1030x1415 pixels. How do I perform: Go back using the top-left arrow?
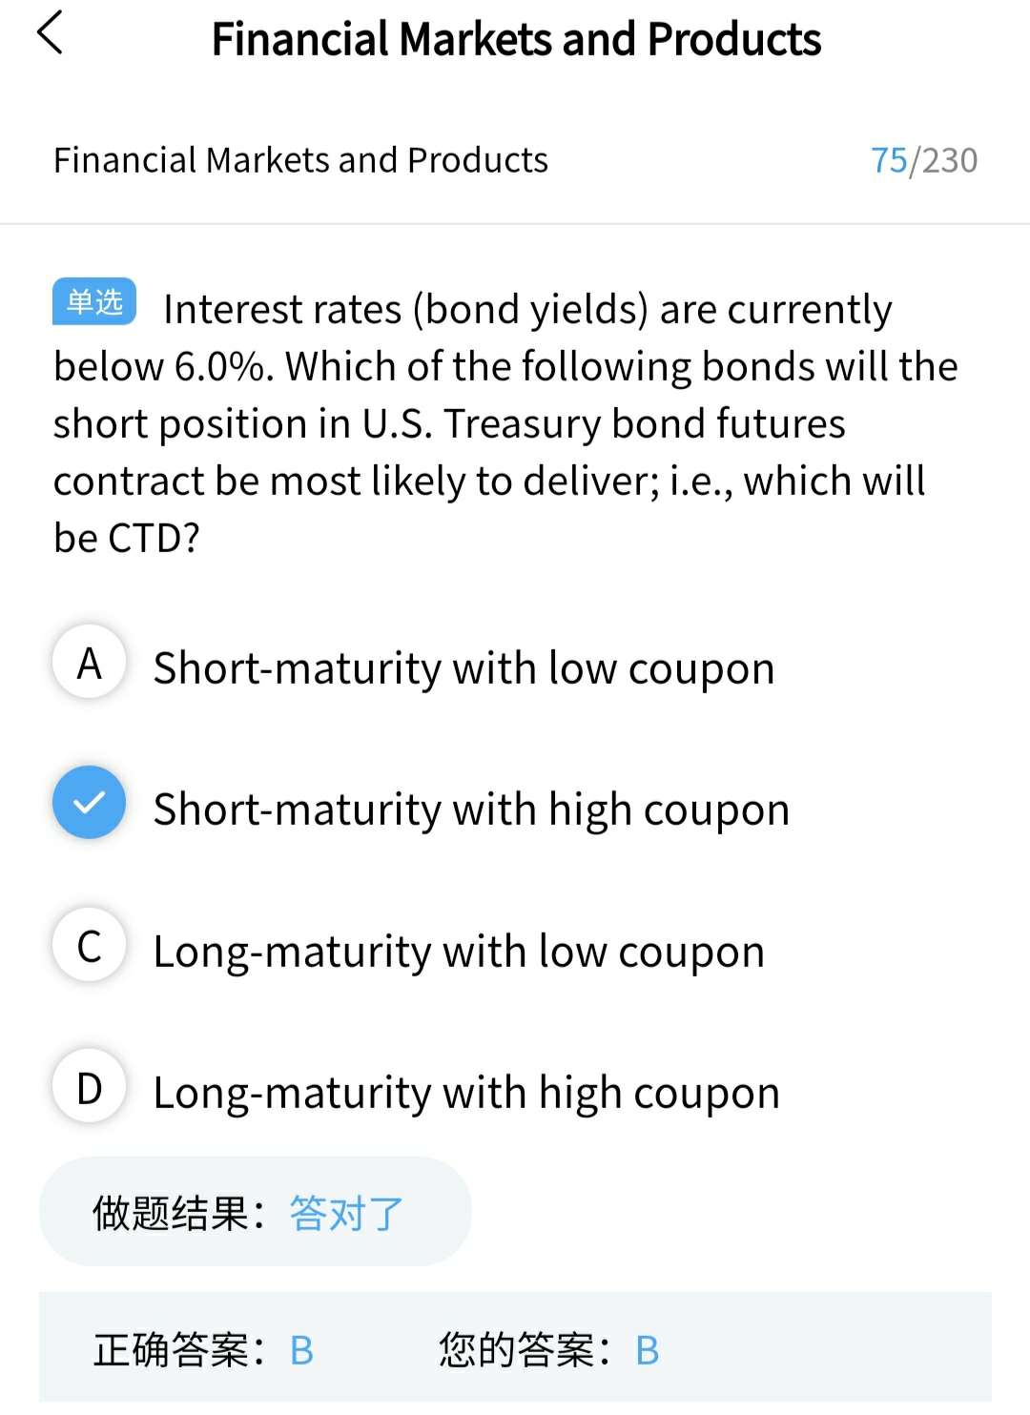50,33
